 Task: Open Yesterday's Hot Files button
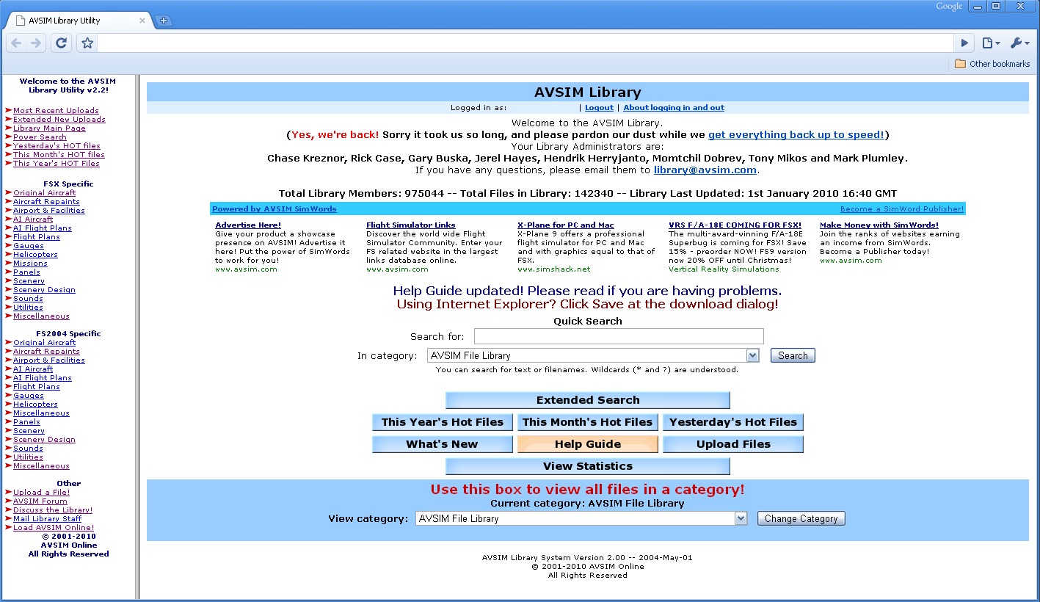733,422
